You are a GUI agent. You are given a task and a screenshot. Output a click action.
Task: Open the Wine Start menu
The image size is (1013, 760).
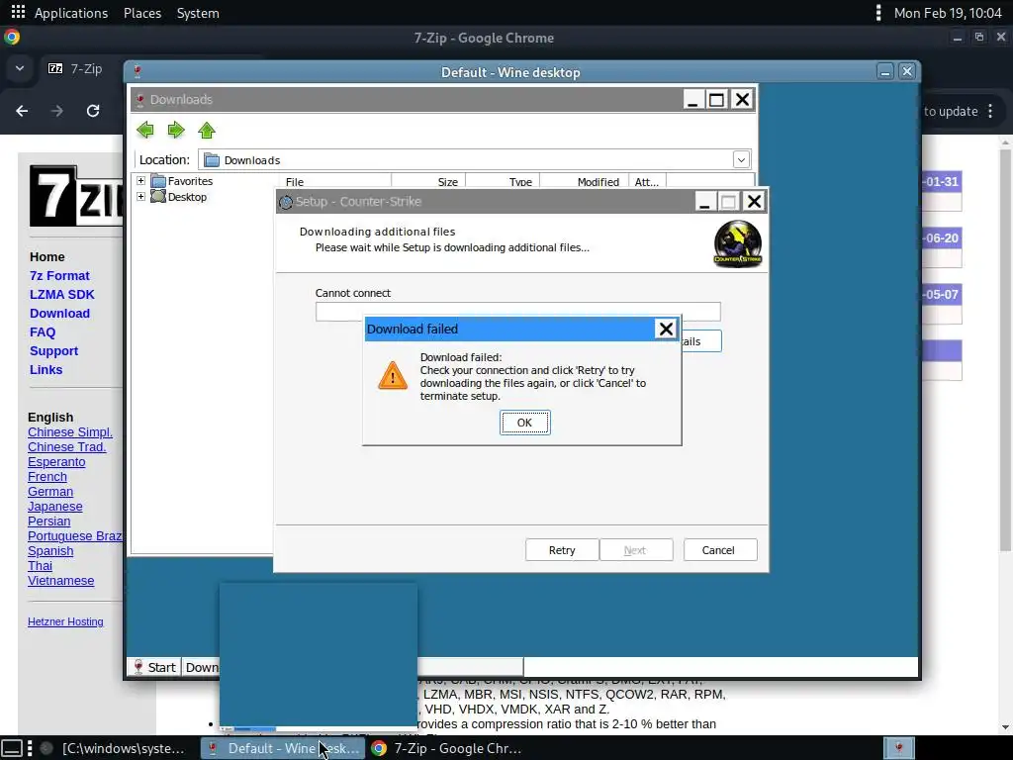point(154,667)
